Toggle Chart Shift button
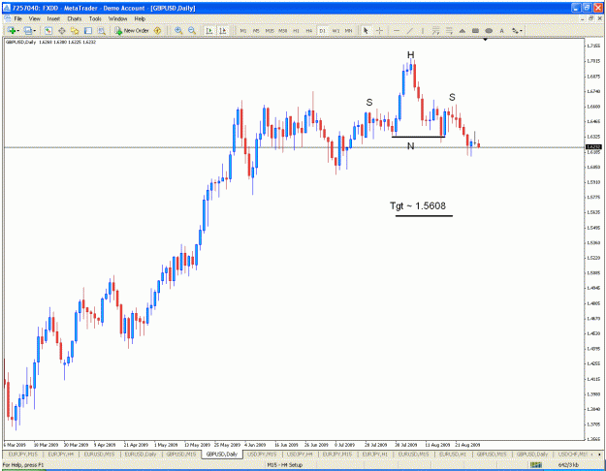The width and height of the screenshot is (606, 471). 223,30
